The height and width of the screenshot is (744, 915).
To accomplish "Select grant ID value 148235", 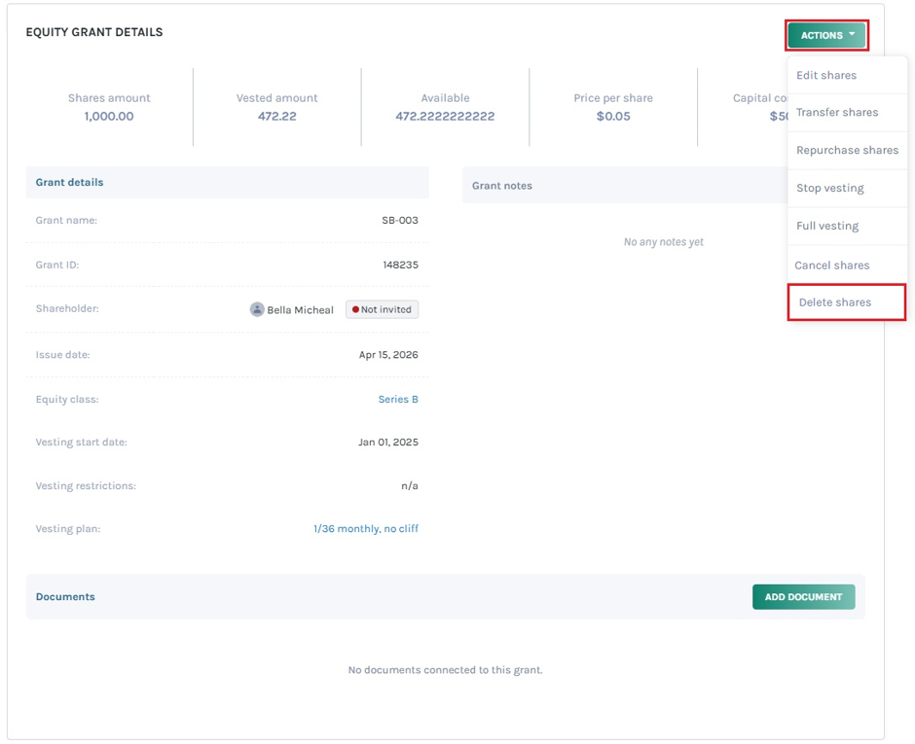I will [x=400, y=265].
